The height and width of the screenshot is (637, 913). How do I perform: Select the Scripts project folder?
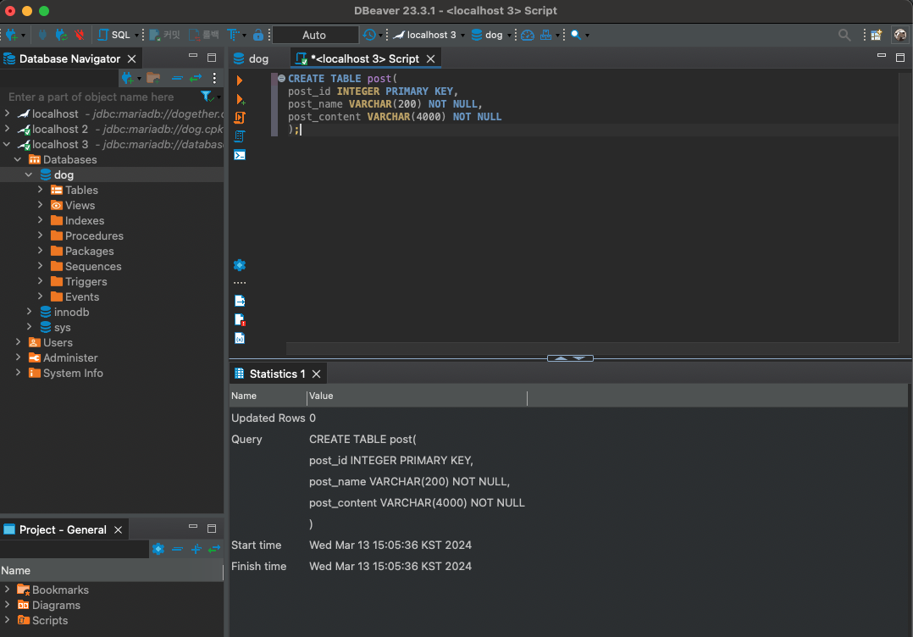[x=42, y=621]
